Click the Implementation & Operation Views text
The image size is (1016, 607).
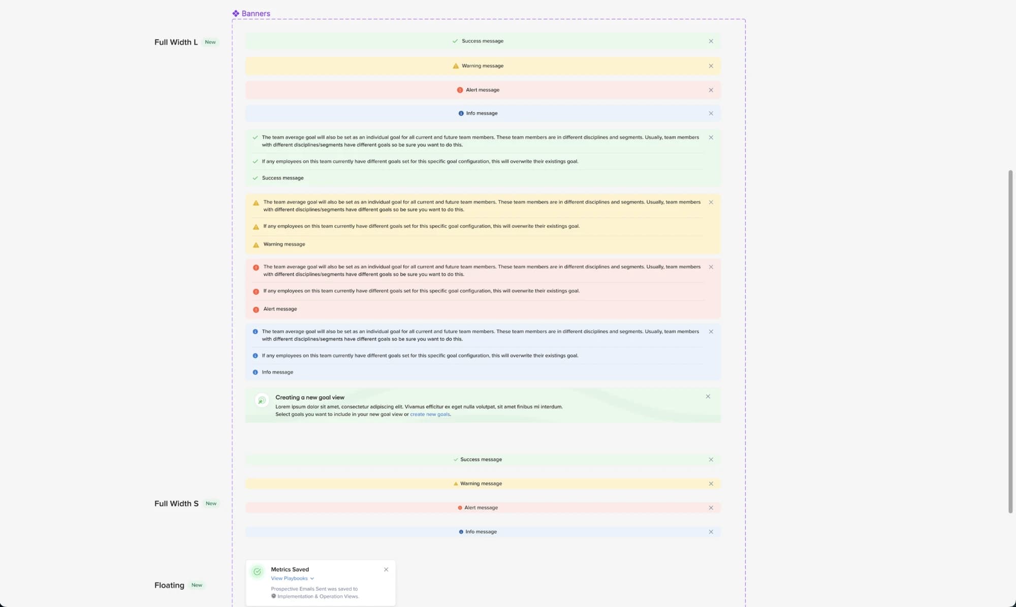click(x=318, y=596)
